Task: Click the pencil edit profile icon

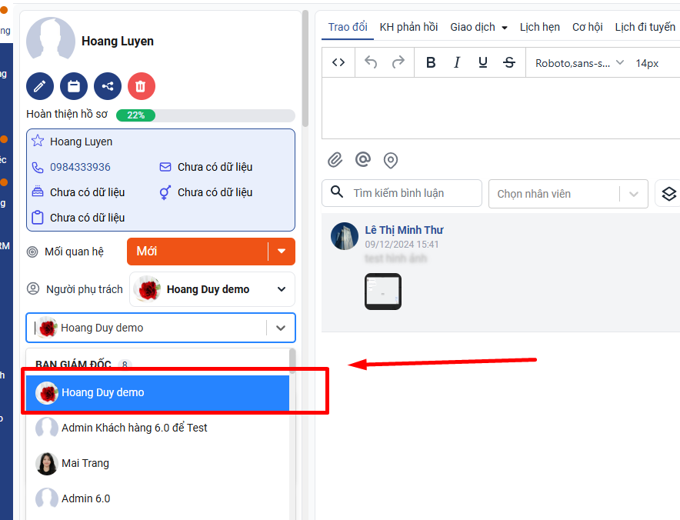Action: tap(40, 86)
